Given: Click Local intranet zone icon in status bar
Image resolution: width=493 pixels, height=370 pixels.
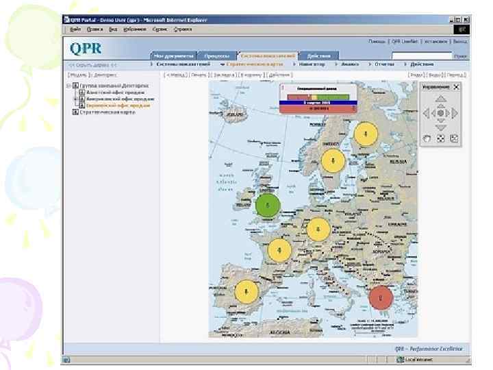Looking at the screenshot, I should tap(400, 360).
